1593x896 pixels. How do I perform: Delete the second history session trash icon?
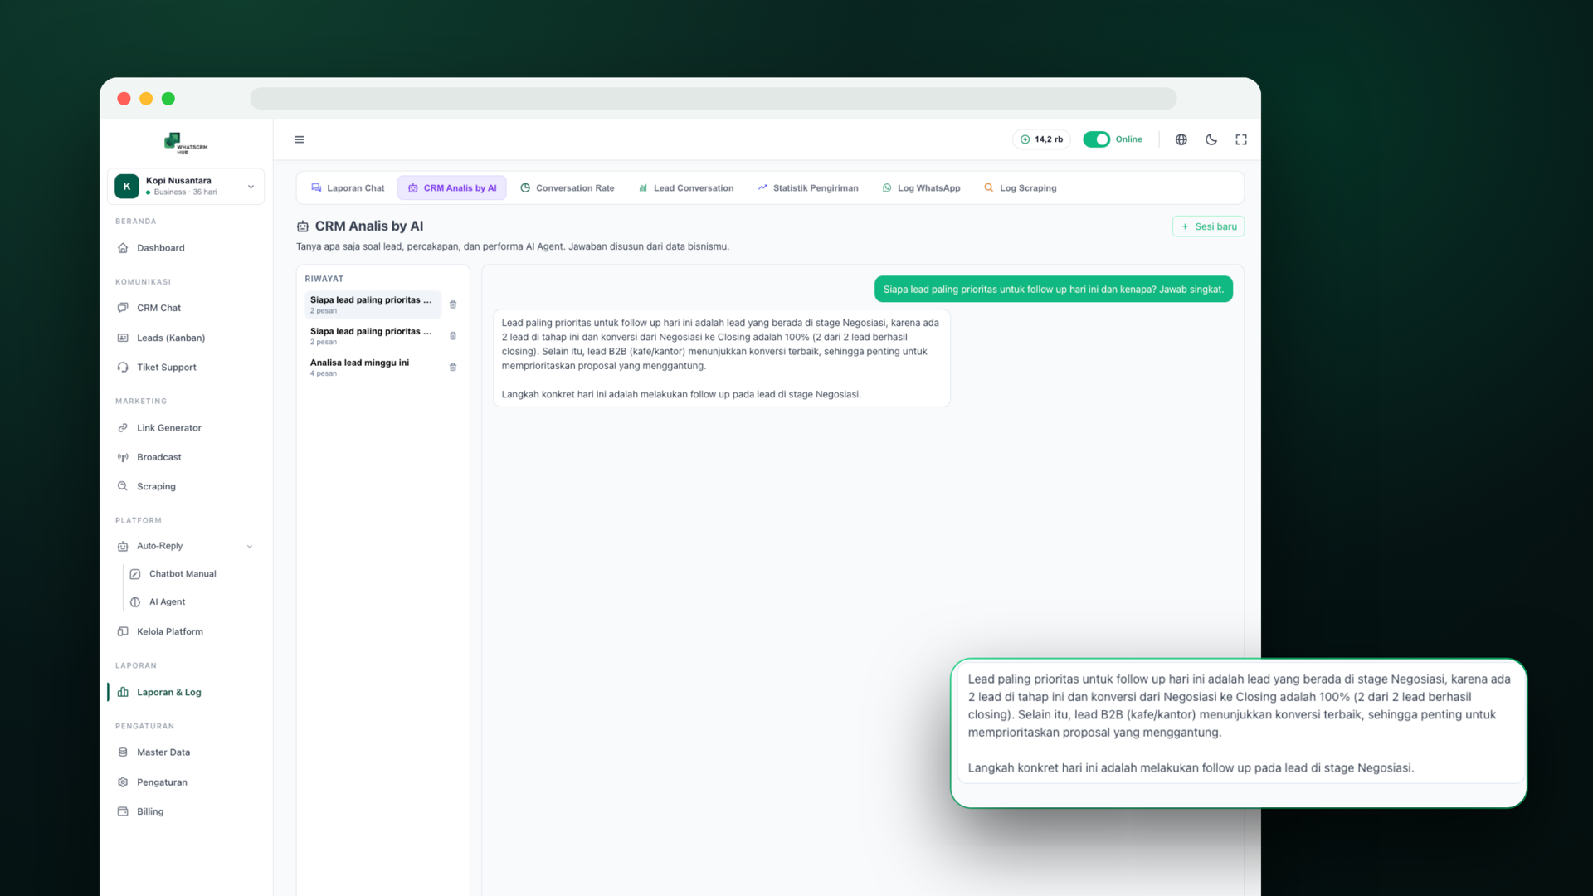click(x=453, y=336)
